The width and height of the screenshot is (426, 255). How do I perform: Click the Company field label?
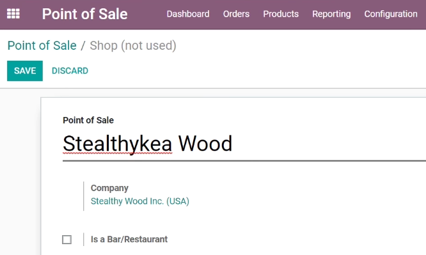(x=109, y=188)
